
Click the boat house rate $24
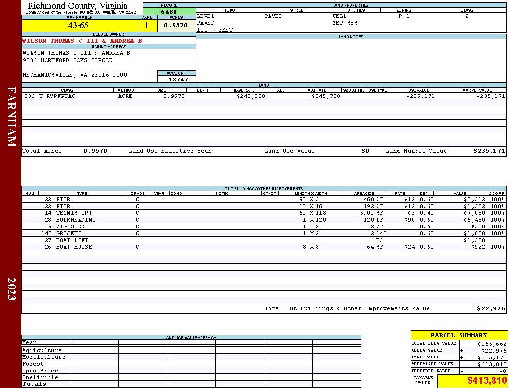point(410,247)
